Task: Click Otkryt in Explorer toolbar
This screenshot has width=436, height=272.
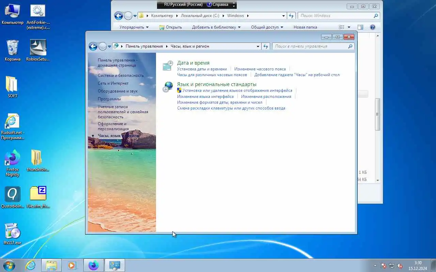Action: [171, 27]
